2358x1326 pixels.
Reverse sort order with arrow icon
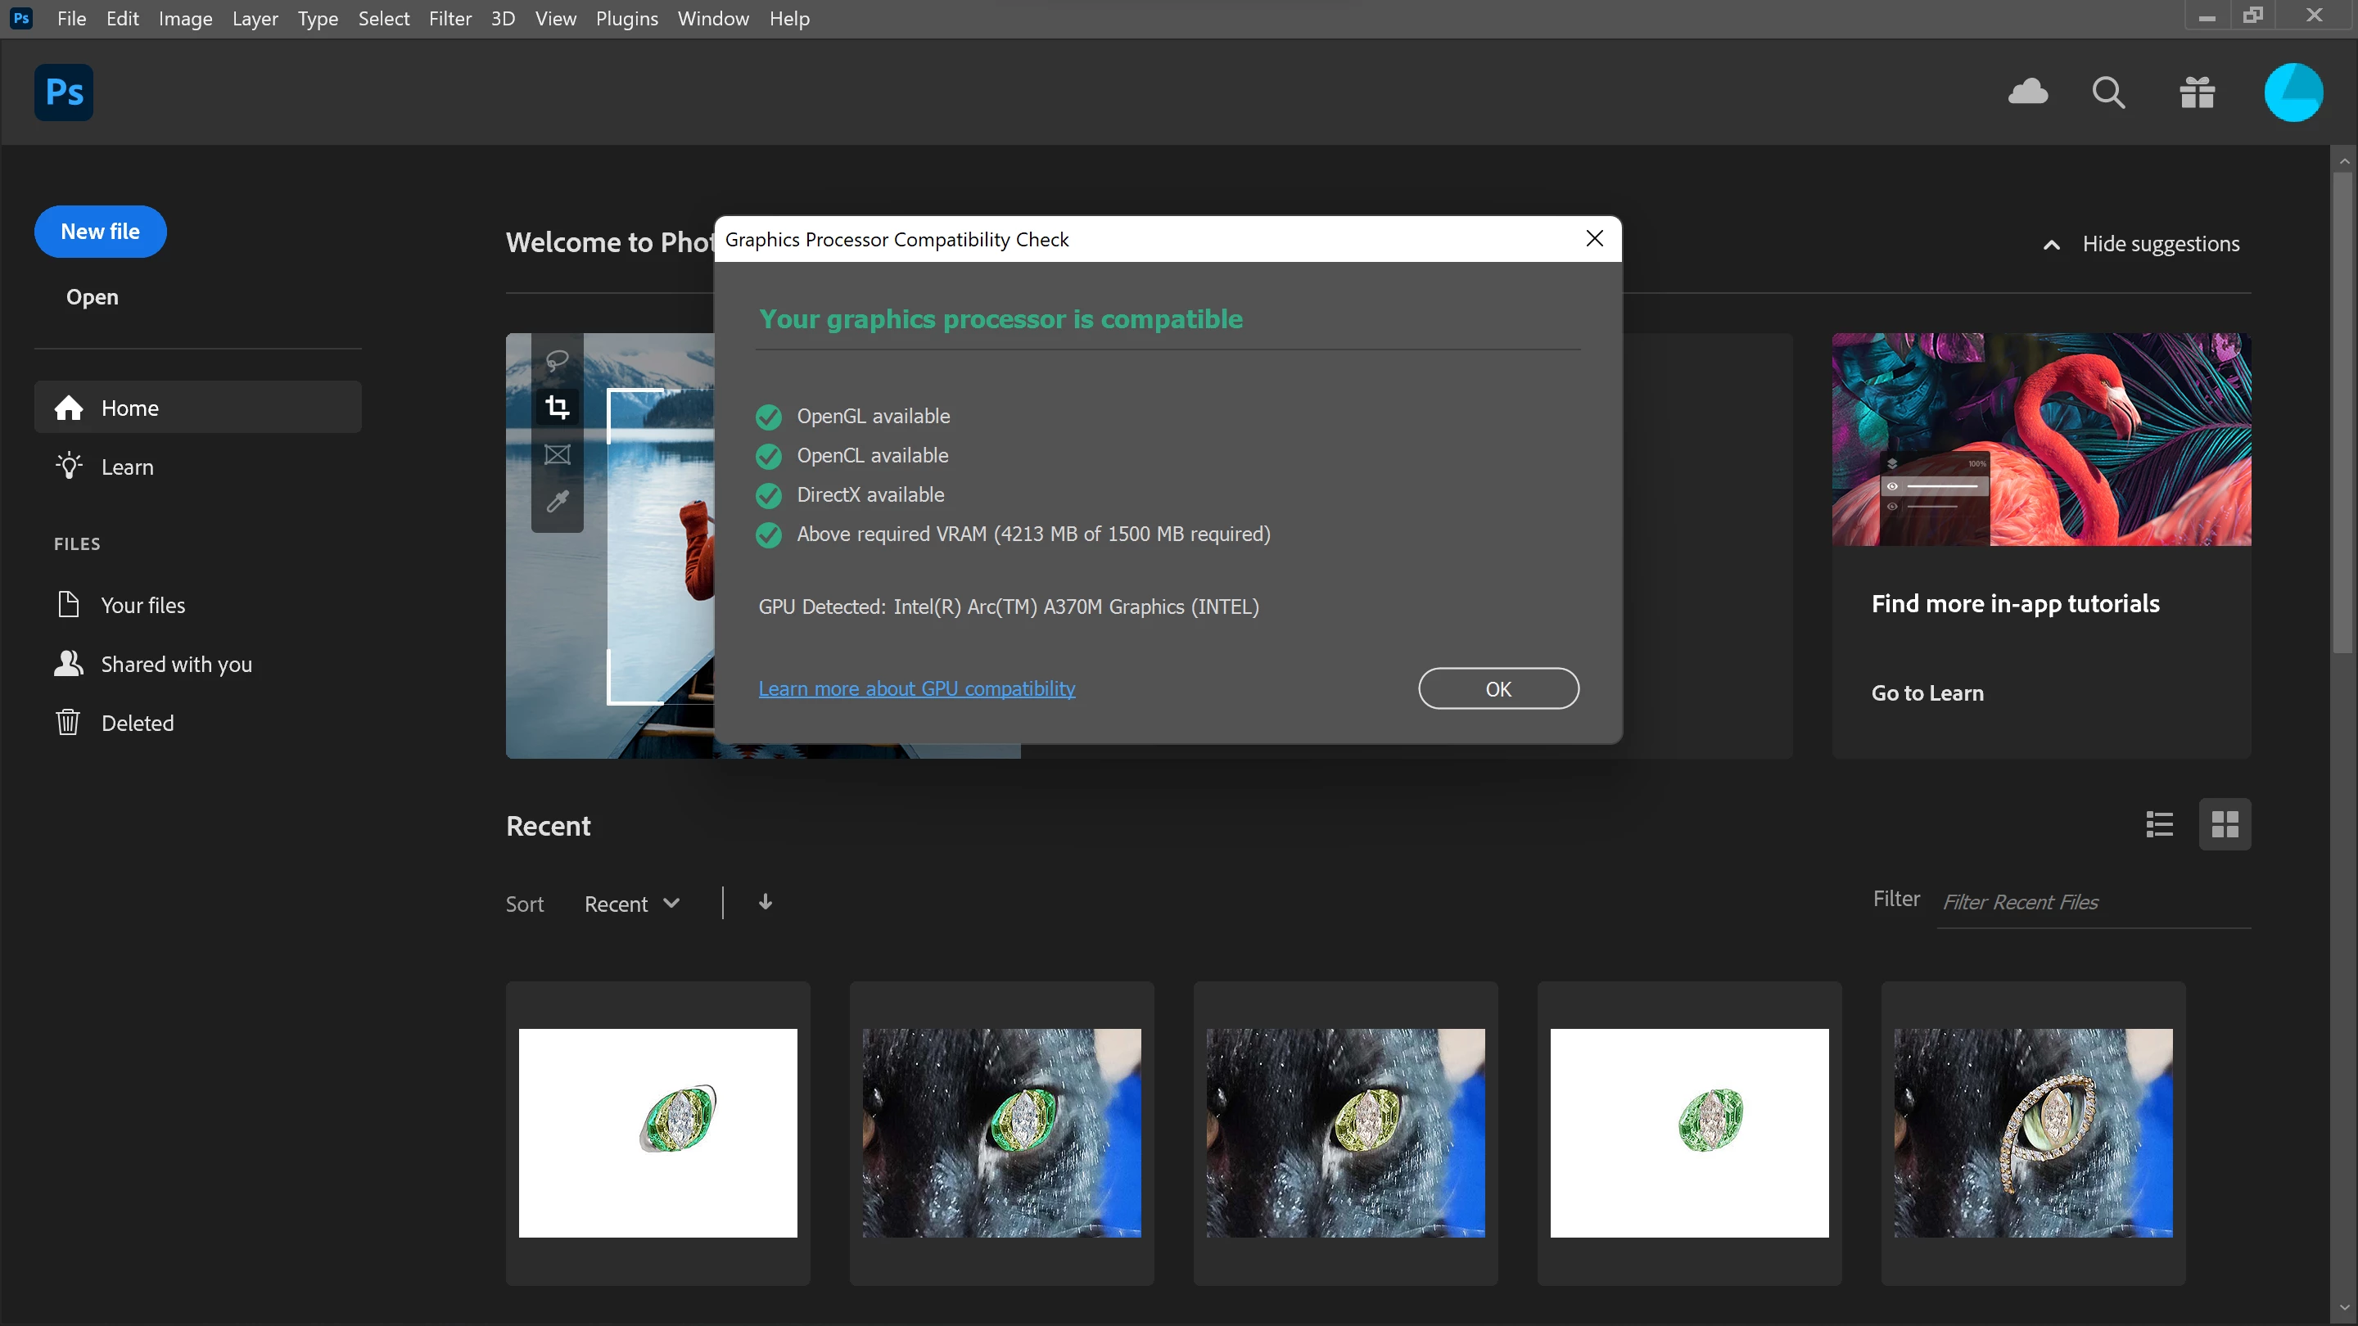[x=766, y=902]
